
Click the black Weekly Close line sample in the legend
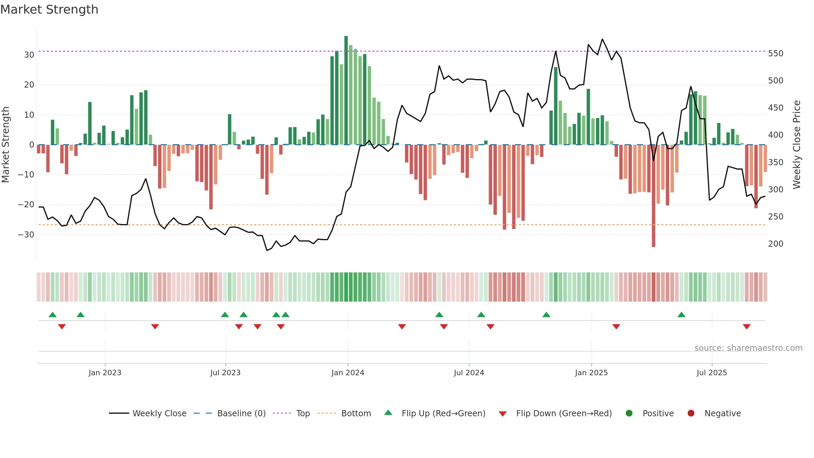[x=119, y=413]
